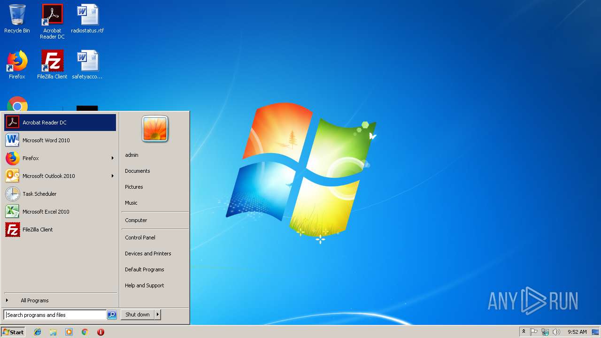
Task: Launch Microsoft Excel 2010 from Start menu
Action: coord(60,212)
